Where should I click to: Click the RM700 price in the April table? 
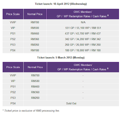tap(35, 22)
